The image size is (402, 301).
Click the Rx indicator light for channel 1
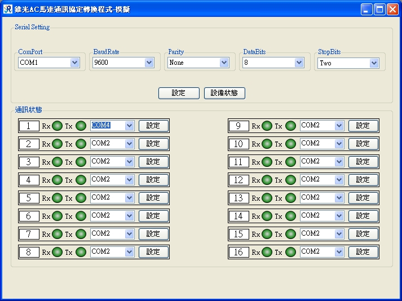point(57,126)
